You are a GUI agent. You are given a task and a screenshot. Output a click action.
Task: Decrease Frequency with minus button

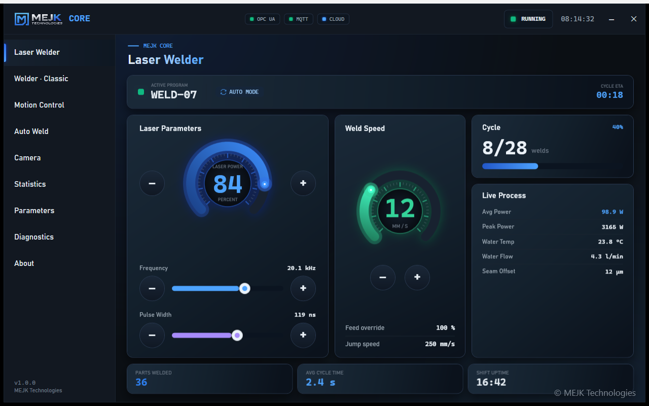pyautogui.click(x=152, y=289)
